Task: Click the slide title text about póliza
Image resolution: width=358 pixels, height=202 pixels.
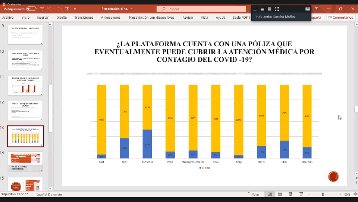Action: point(204,52)
